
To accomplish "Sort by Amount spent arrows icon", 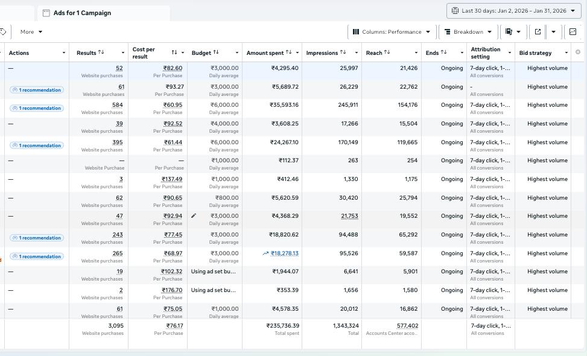I will (x=288, y=52).
